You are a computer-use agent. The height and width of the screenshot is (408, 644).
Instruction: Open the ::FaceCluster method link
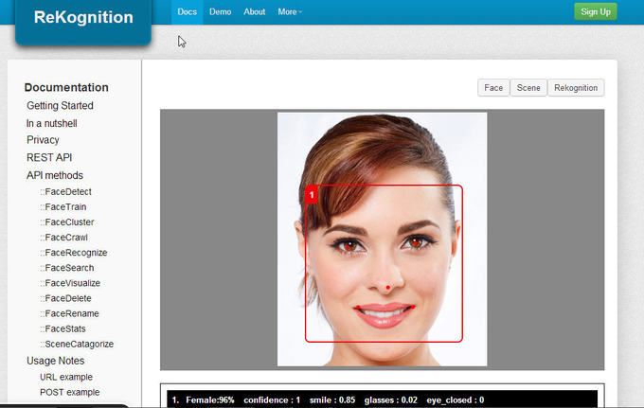[x=67, y=222]
